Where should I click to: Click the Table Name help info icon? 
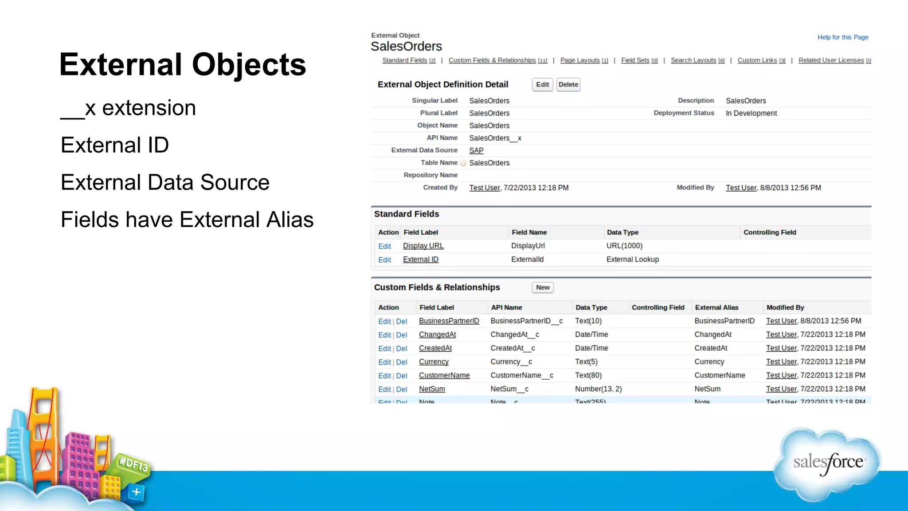(x=463, y=163)
